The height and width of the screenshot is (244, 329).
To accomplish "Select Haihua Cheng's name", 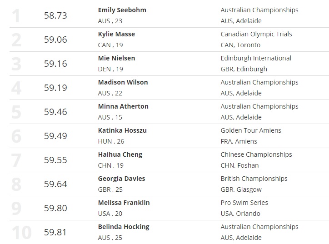I will pos(120,154).
